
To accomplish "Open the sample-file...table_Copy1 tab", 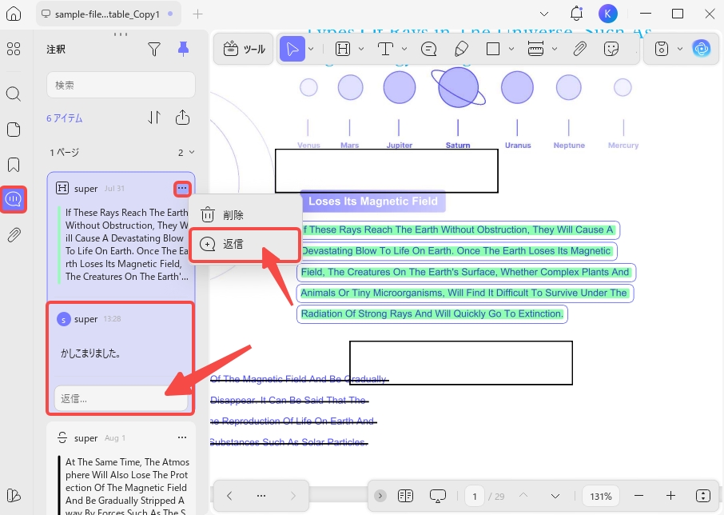I will 107,14.
